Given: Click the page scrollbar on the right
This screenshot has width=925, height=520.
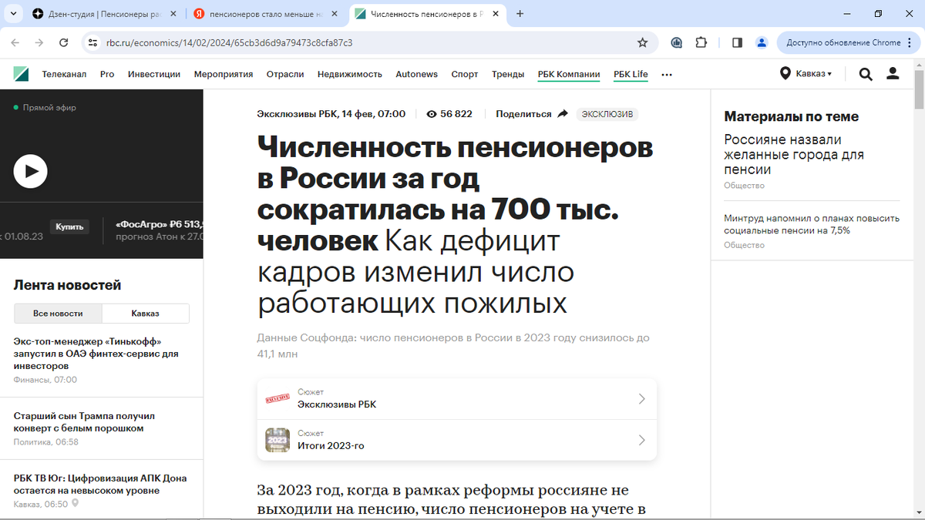Looking at the screenshot, I should pos(919,100).
